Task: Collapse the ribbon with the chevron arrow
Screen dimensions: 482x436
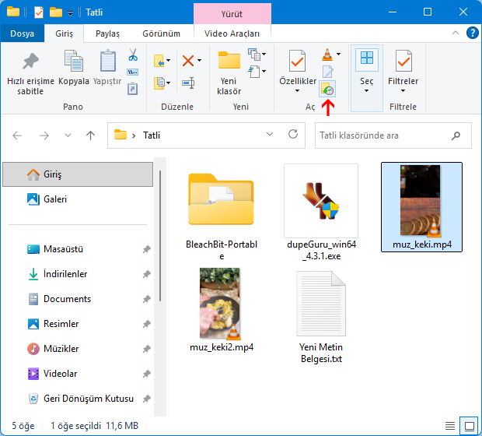Action: (456, 33)
